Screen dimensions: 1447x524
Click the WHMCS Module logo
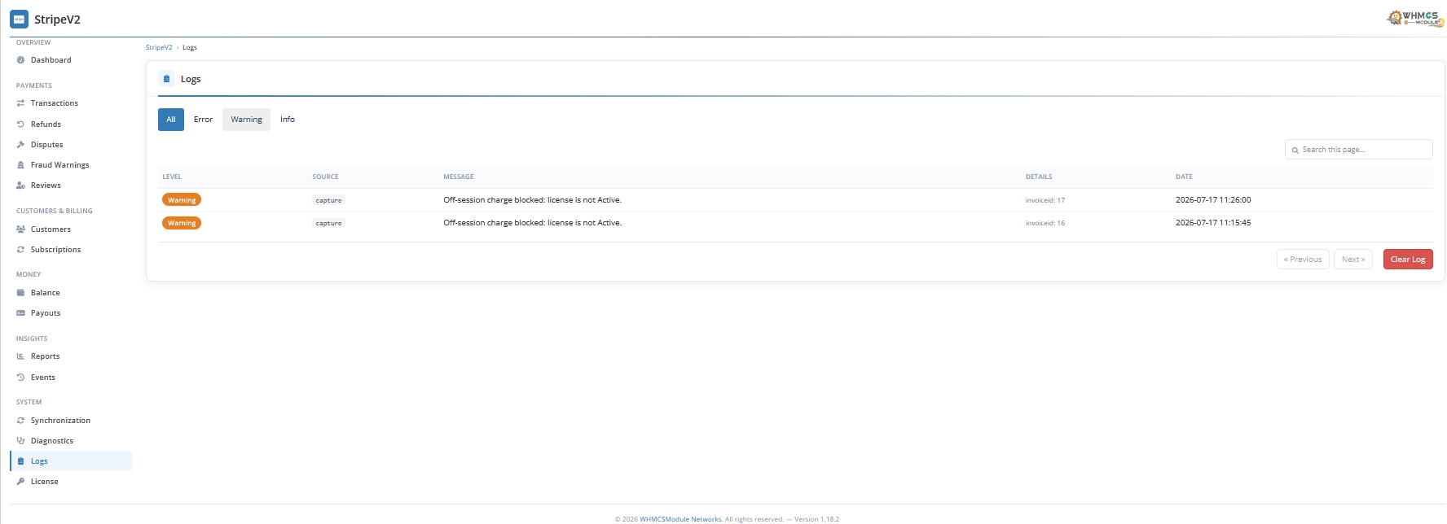coord(1415,18)
